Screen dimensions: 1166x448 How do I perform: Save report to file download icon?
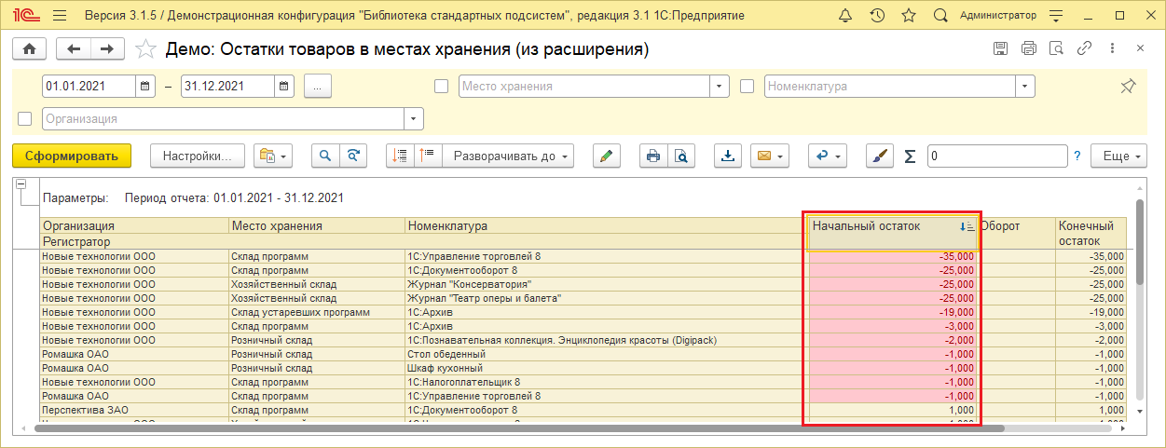729,156
